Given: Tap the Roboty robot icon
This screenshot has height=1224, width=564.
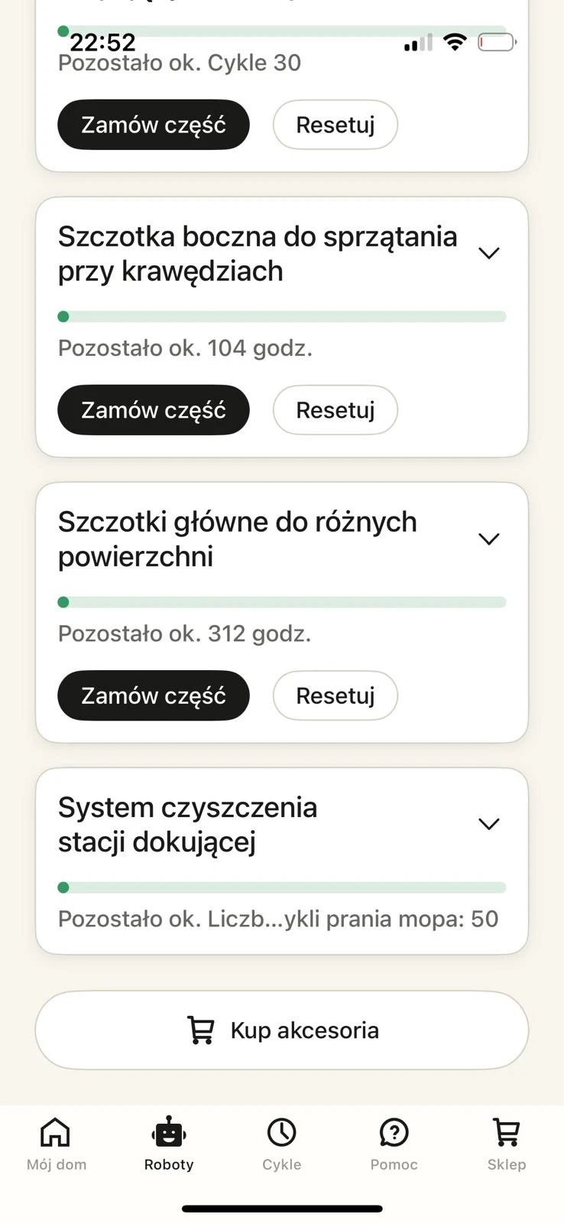Looking at the screenshot, I should [169, 1132].
